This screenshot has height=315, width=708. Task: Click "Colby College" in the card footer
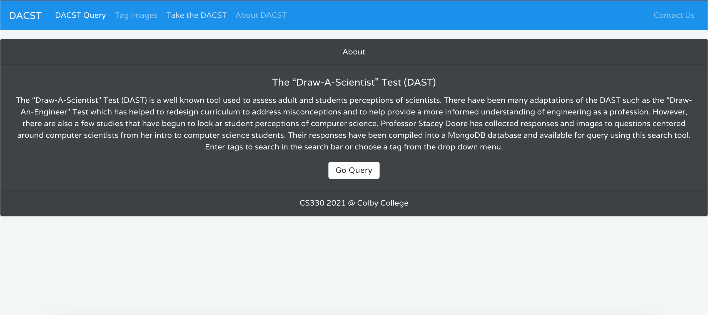pyautogui.click(x=383, y=203)
